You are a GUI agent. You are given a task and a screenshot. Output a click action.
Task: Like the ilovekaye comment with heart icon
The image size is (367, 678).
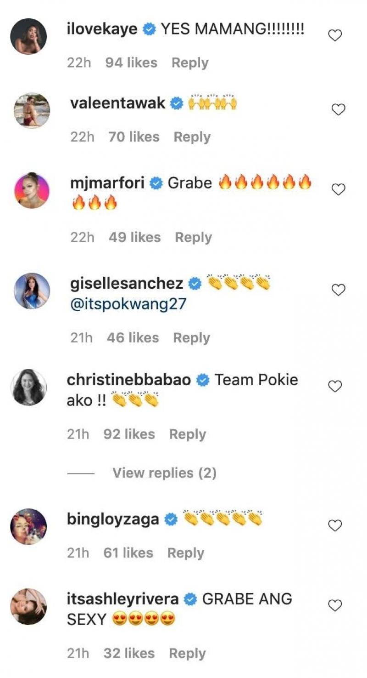(x=335, y=35)
